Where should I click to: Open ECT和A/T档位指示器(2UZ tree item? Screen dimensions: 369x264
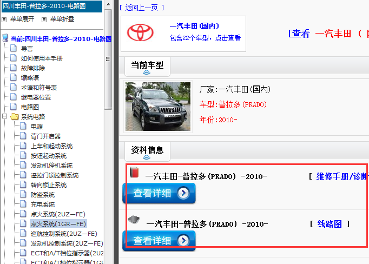tap(67, 253)
